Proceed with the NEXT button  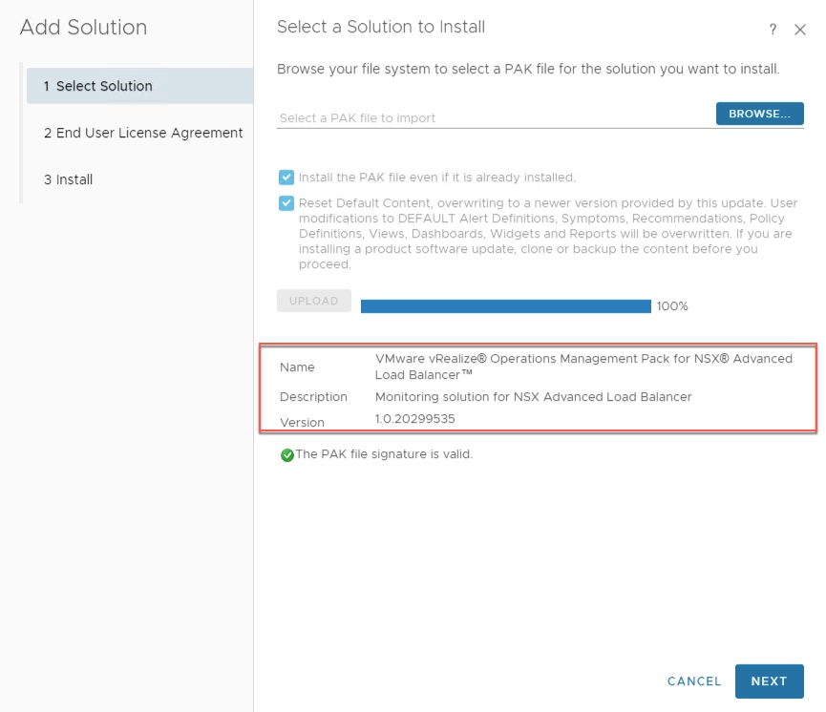[769, 681]
